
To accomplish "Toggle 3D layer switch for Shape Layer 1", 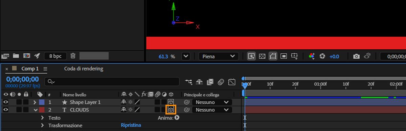I will (x=171, y=102).
